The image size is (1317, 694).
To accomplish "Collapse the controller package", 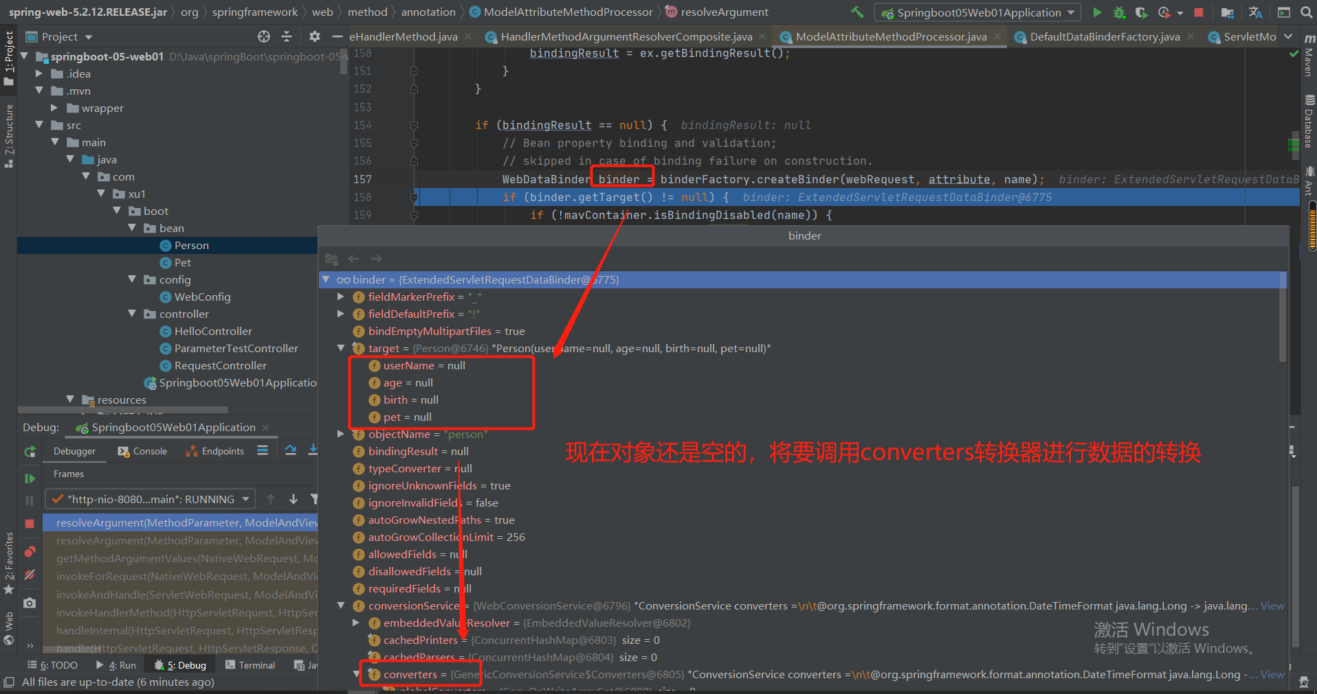I will 132,314.
